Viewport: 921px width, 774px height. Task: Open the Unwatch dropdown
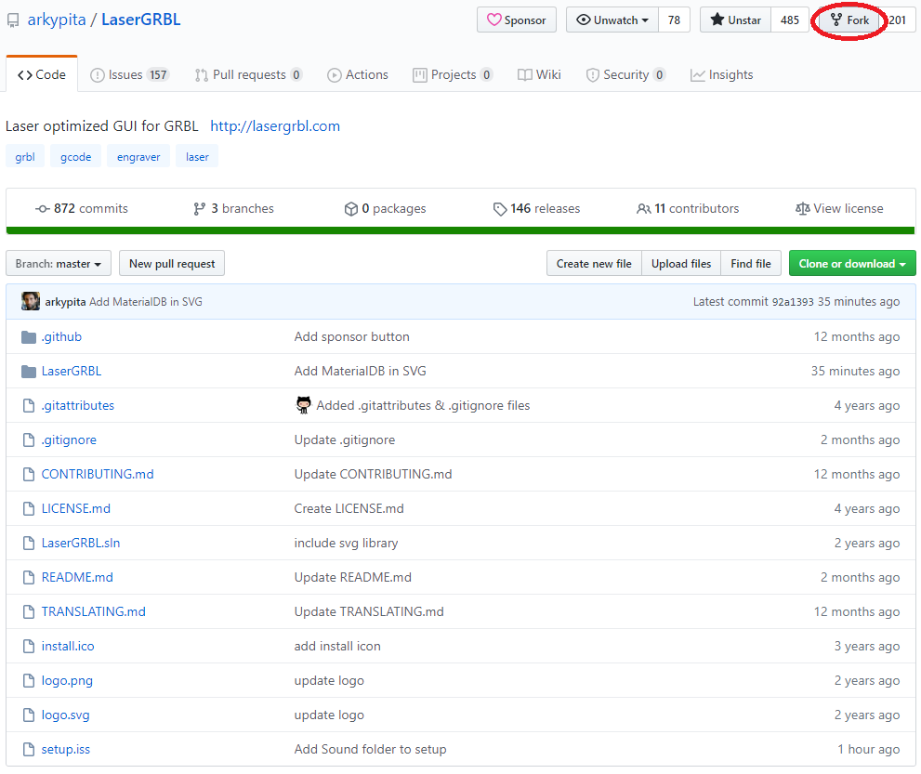click(x=612, y=20)
